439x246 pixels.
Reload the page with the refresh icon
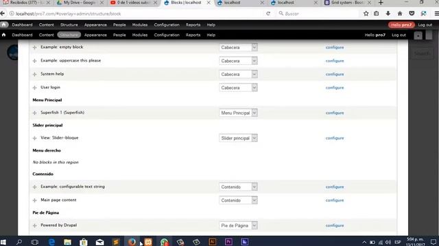268,14
